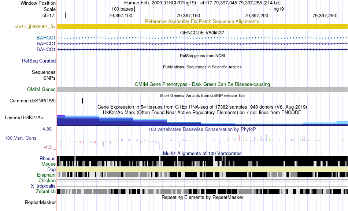Click the chr17: ruler label
This screenshot has width=348, height=211.
(49, 15)
